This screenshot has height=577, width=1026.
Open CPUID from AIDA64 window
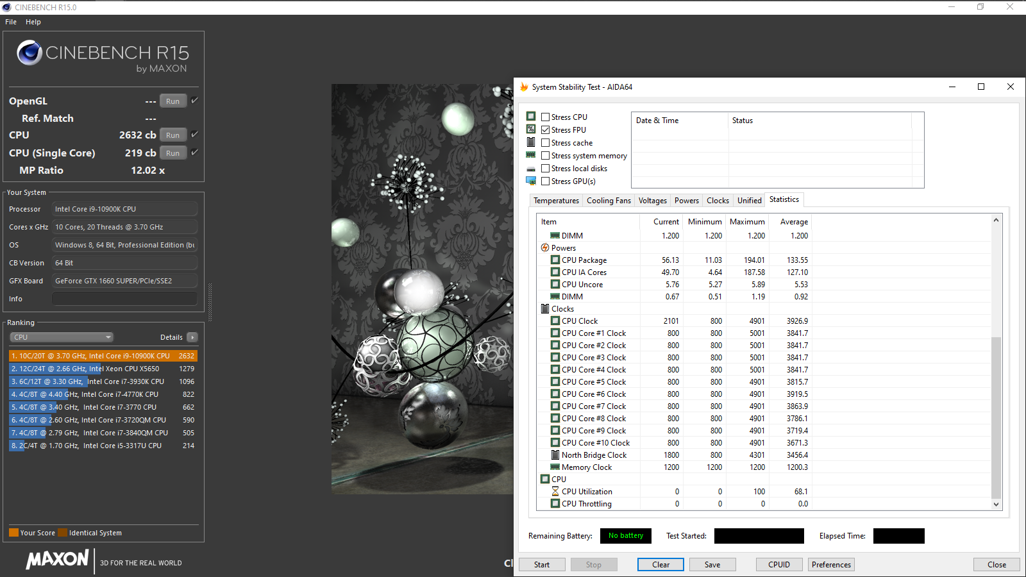click(x=779, y=565)
